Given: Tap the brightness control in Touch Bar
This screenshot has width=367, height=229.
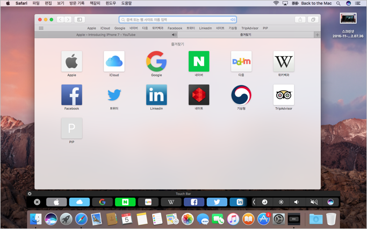Looking at the screenshot, I should tap(281, 202).
